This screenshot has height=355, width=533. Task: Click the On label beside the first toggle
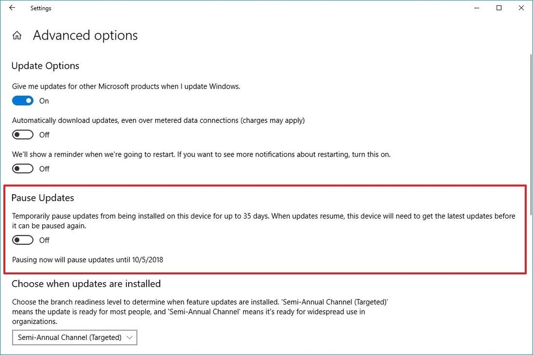pyautogui.click(x=44, y=100)
